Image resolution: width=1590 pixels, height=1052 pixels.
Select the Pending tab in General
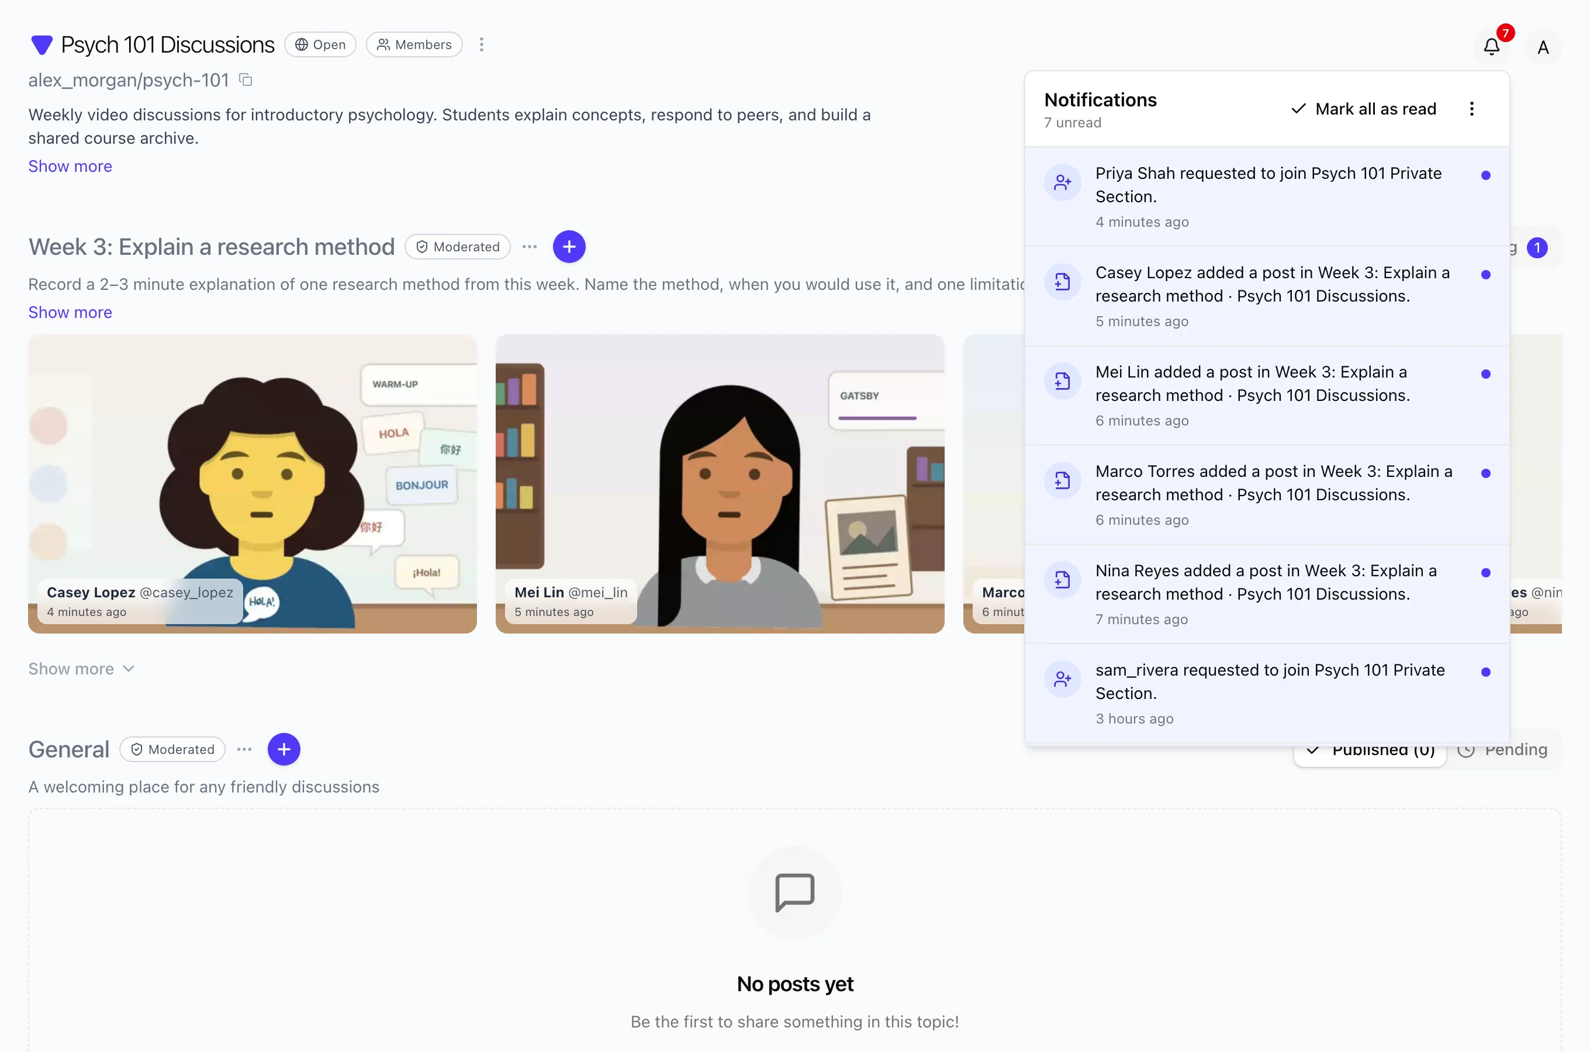pyautogui.click(x=1503, y=749)
